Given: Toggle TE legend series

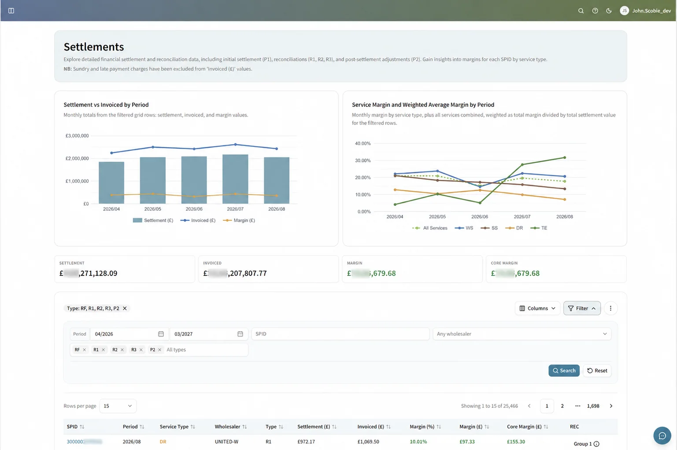Looking at the screenshot, I should [x=539, y=228].
